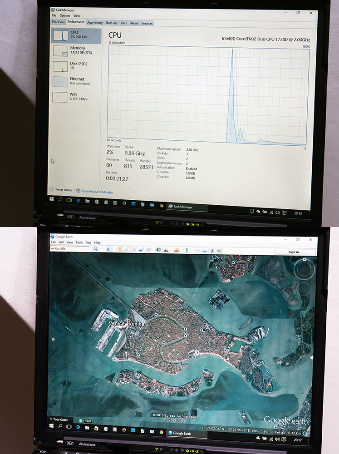Select the Ethernet performance item
The height and width of the screenshot is (454, 339).
tap(76, 82)
